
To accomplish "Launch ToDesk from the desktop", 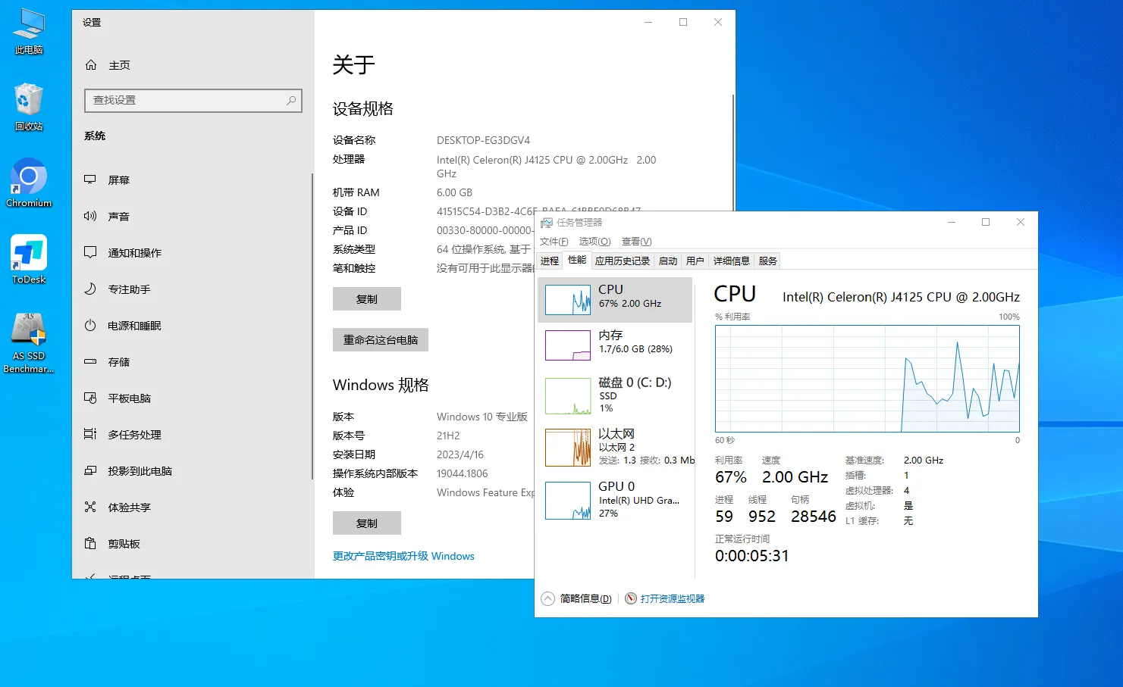I will click(29, 259).
